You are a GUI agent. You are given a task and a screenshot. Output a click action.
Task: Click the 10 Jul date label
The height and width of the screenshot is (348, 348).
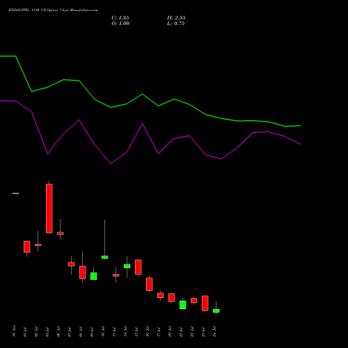click(103, 332)
